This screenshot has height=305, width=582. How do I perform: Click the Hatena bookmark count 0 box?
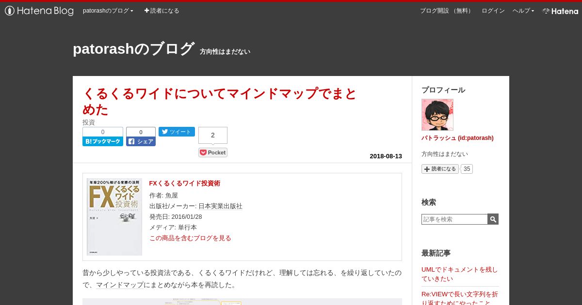coord(103,132)
